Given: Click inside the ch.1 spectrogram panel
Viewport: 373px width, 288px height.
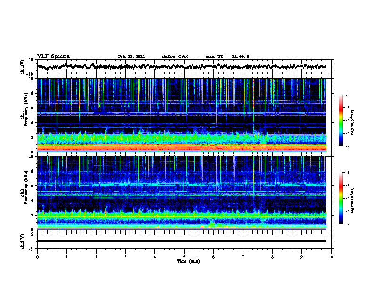Looking at the screenshot, I should click(182, 115).
